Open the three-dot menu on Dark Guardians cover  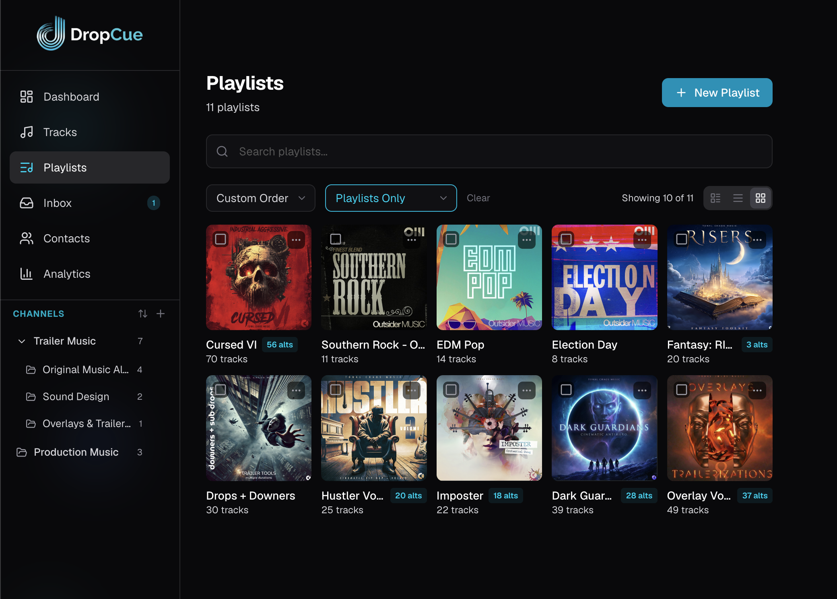tap(642, 390)
